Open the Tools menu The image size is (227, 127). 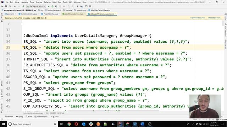65,2
